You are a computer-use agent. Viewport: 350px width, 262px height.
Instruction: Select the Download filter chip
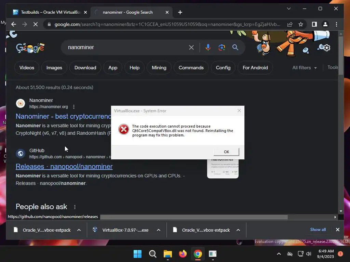click(85, 68)
